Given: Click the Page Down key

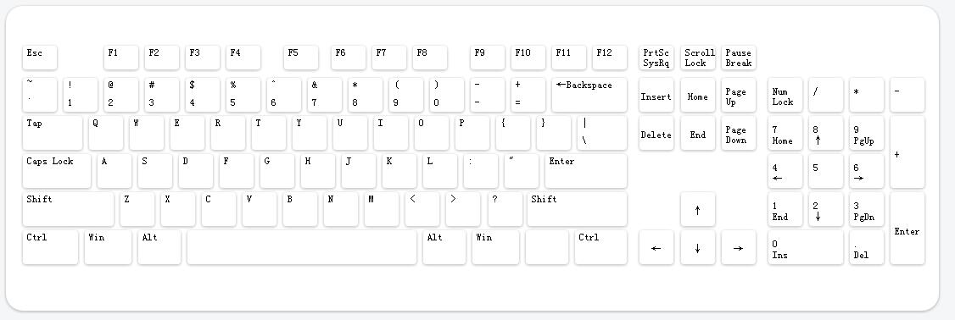Looking at the screenshot, I should click(738, 133).
